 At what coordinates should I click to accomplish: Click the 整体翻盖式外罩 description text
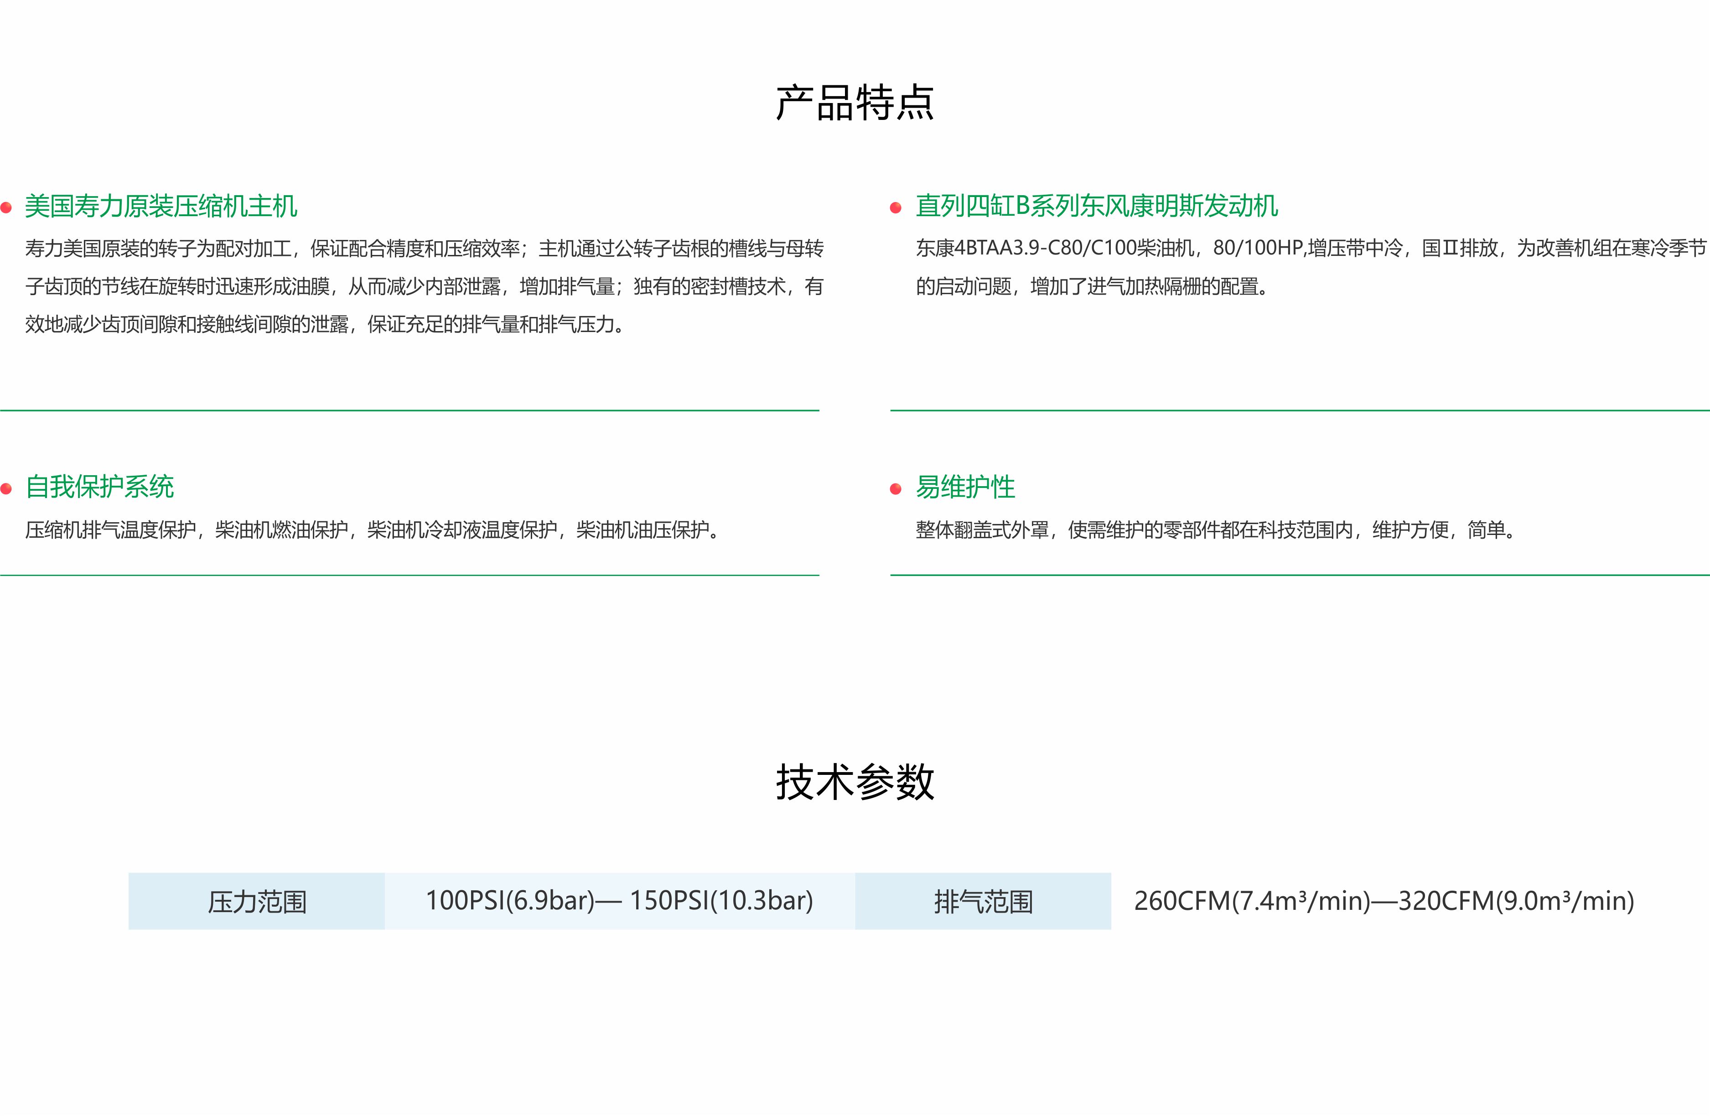(x=1215, y=530)
